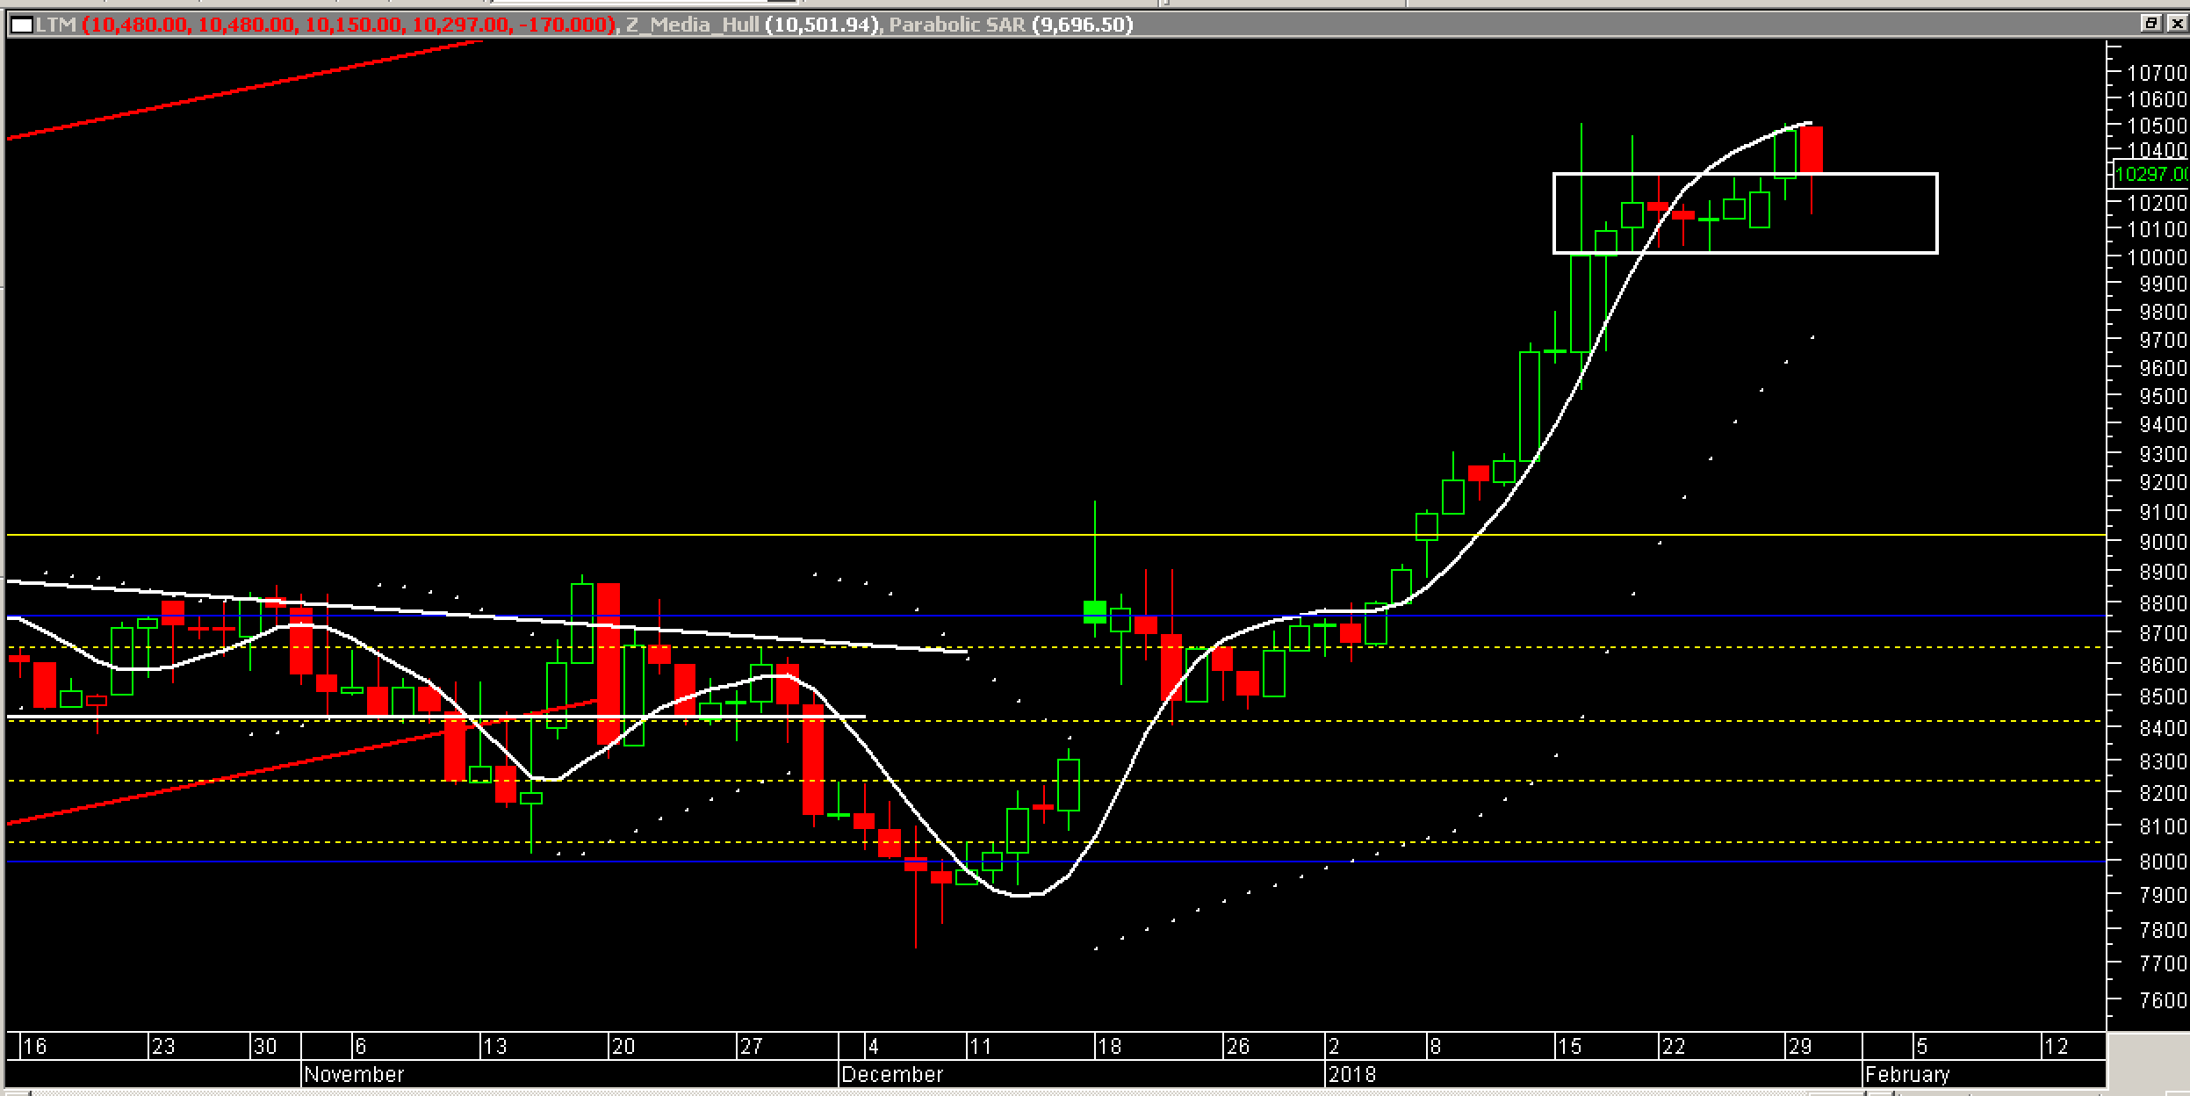Click the large red candle on the far right

(1811, 149)
